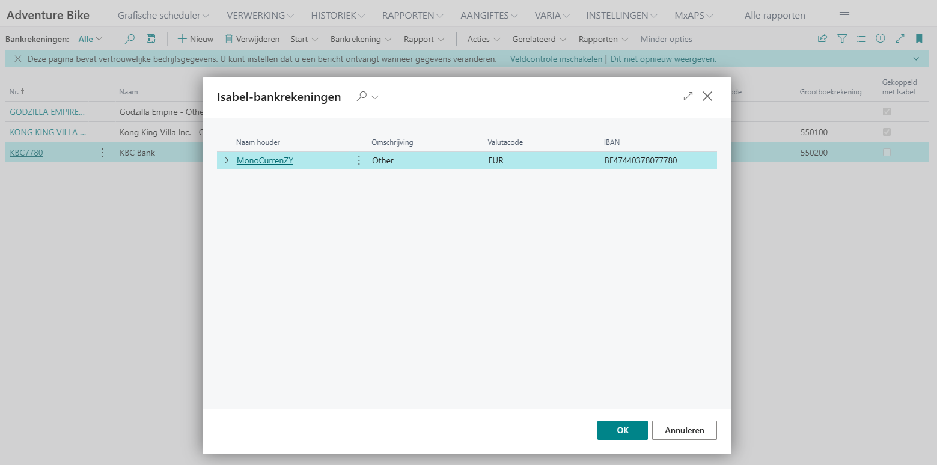937x465 pixels.
Task: Click the Annuleren button
Action: click(x=684, y=430)
